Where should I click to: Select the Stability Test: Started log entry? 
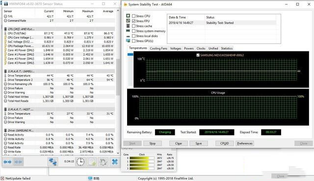[x=222, y=23]
